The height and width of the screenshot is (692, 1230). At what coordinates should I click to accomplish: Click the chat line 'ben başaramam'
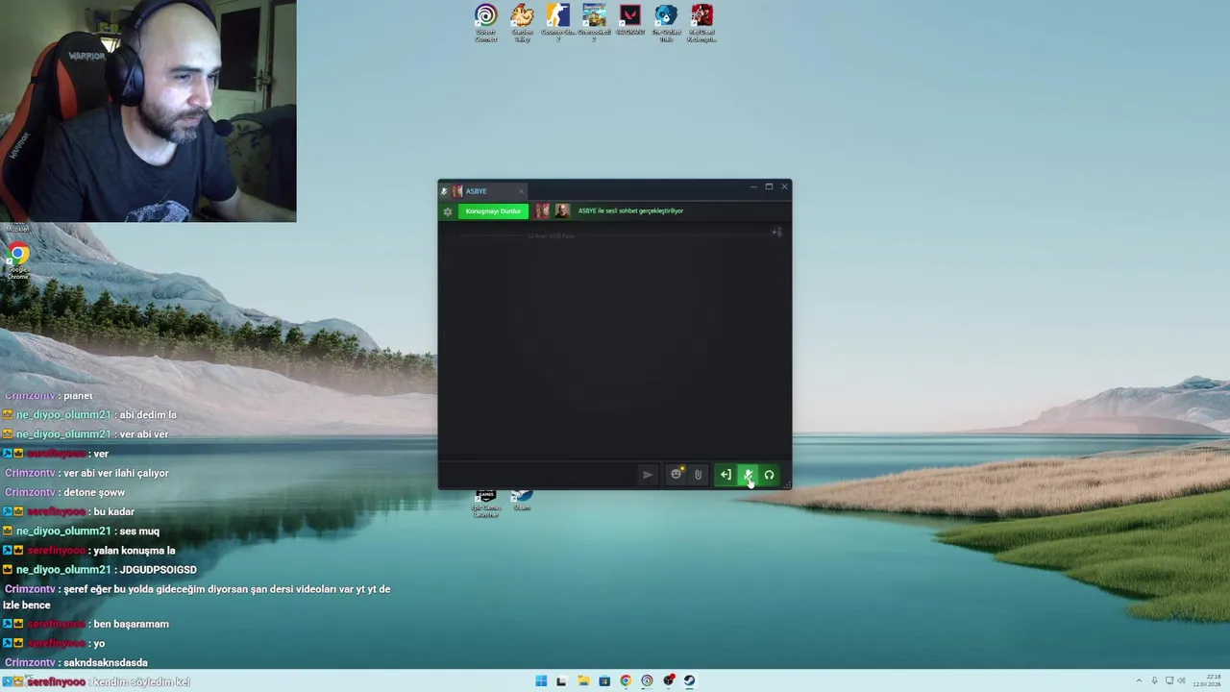(x=131, y=624)
